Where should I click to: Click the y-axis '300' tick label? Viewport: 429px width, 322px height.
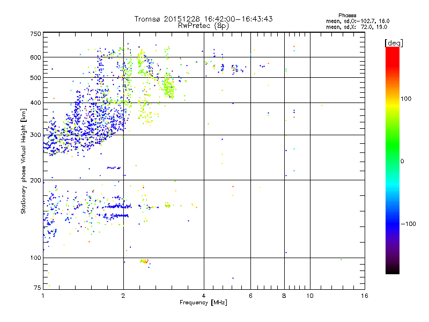35,135
